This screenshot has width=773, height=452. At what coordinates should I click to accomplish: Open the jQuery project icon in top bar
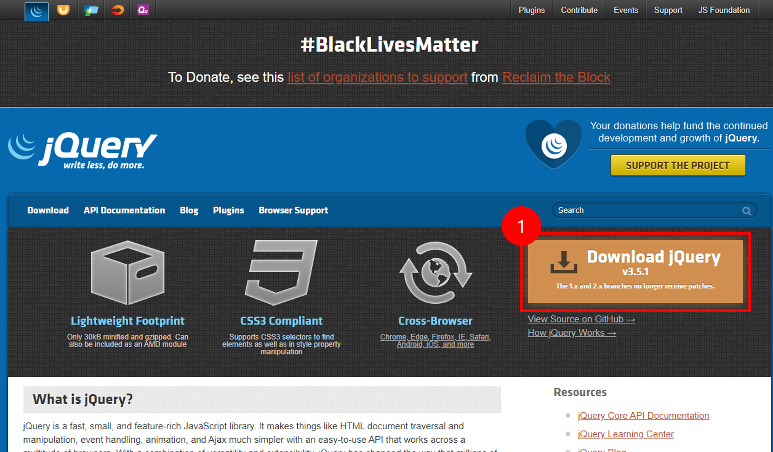coord(36,11)
